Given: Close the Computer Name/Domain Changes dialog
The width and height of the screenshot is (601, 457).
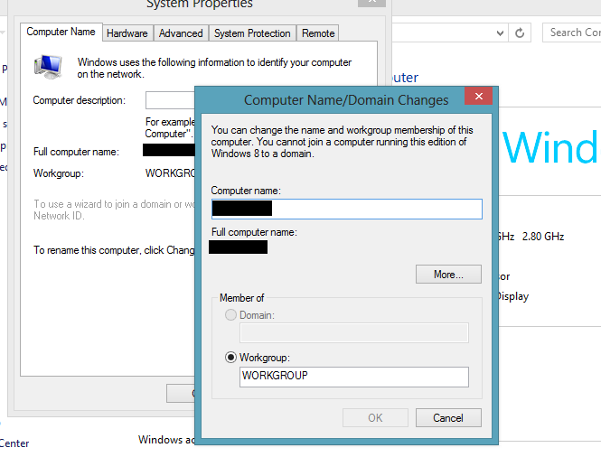Looking at the screenshot, I should 478,96.
